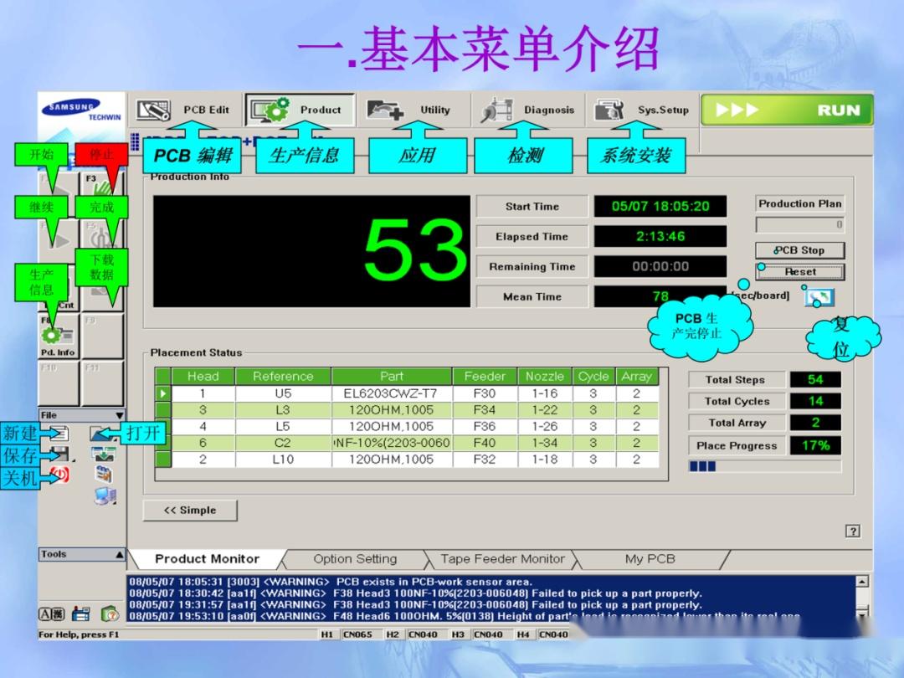
Task: Click the Start Time value 05/07 18:05:20
Action: (x=660, y=207)
